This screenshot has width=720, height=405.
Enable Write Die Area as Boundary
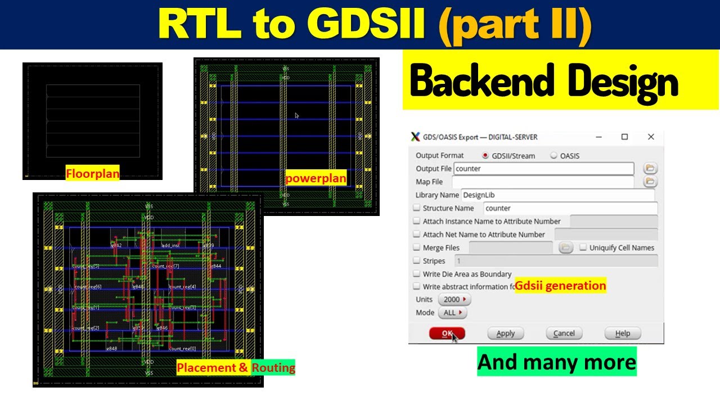point(417,274)
